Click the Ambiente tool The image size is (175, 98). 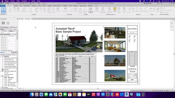[x=97, y=10]
